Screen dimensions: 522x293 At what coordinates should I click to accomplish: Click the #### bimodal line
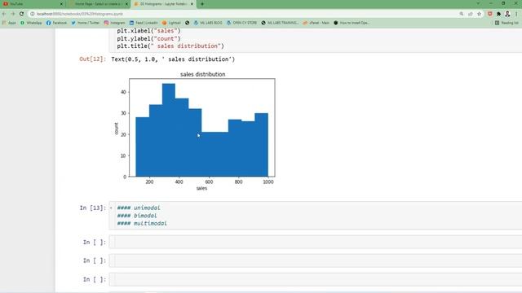[x=137, y=216]
